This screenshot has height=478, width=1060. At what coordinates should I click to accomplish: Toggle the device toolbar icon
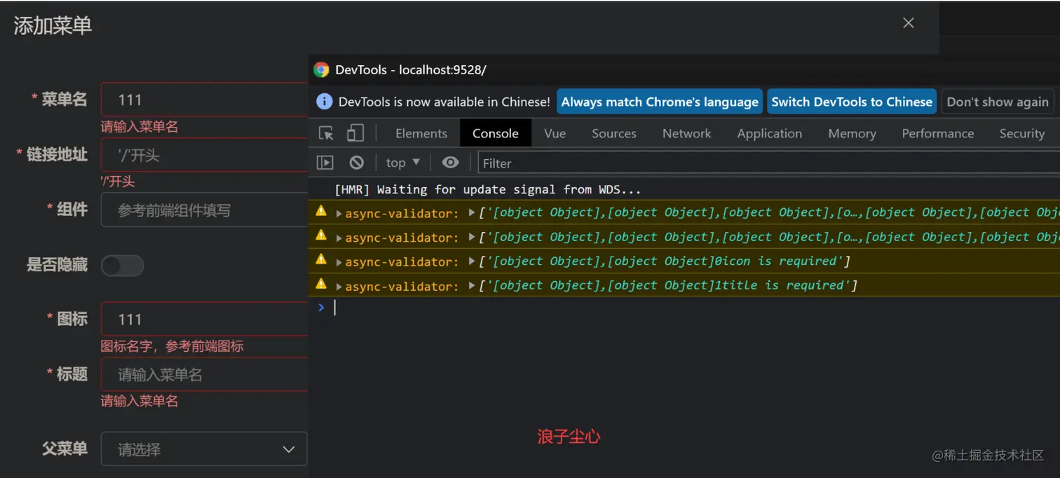coord(355,133)
